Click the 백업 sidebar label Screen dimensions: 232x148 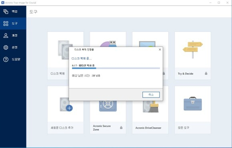(x=15, y=12)
